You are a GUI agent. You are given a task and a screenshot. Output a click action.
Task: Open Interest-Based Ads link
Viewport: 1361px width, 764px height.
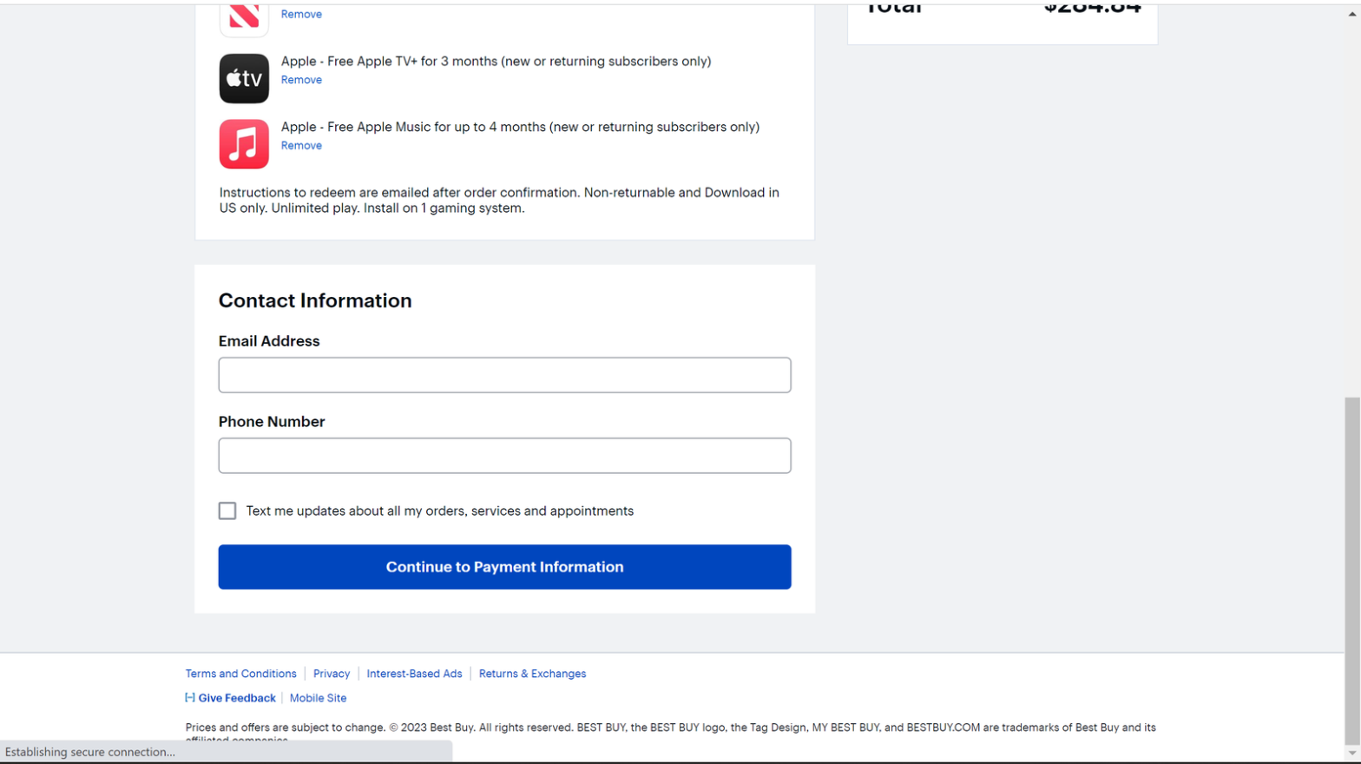pos(414,674)
